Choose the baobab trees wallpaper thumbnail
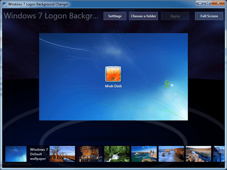The height and width of the screenshot is (170, 227). pos(62,154)
